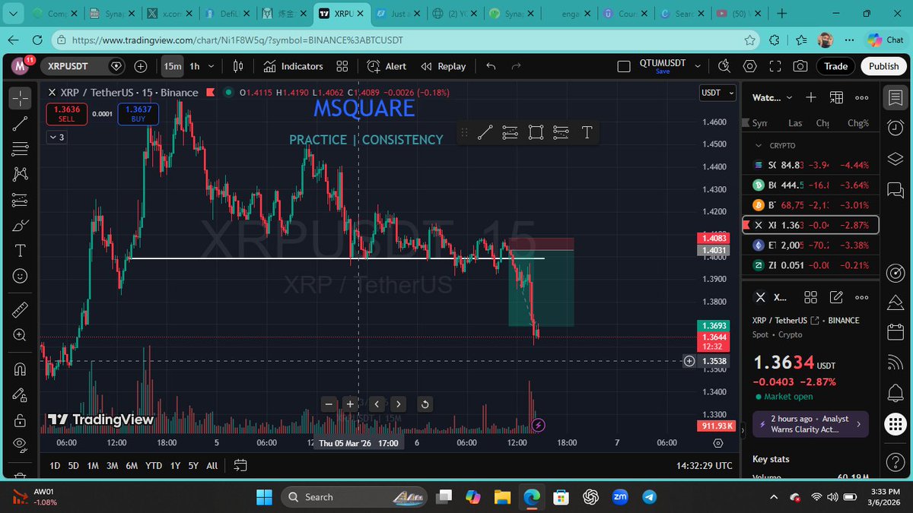This screenshot has height=513, width=913.
Task: Open advanced view of the watchlist
Action: (836, 97)
